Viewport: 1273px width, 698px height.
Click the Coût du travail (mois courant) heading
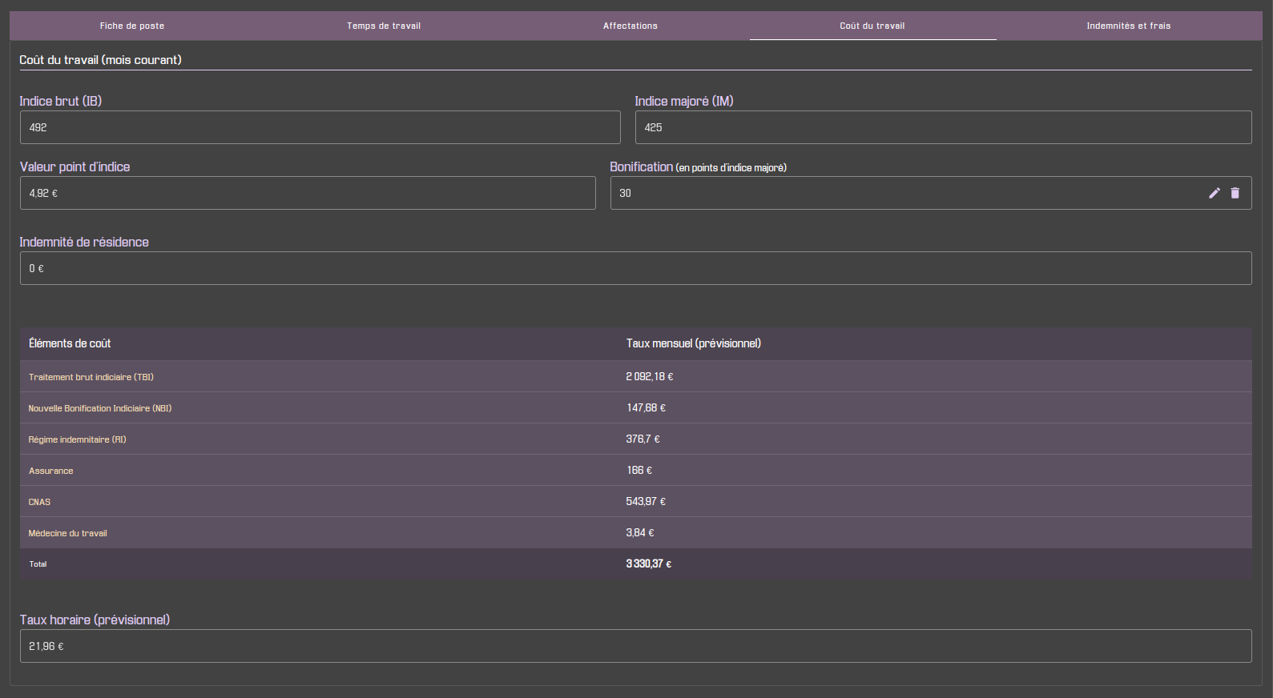pos(100,60)
